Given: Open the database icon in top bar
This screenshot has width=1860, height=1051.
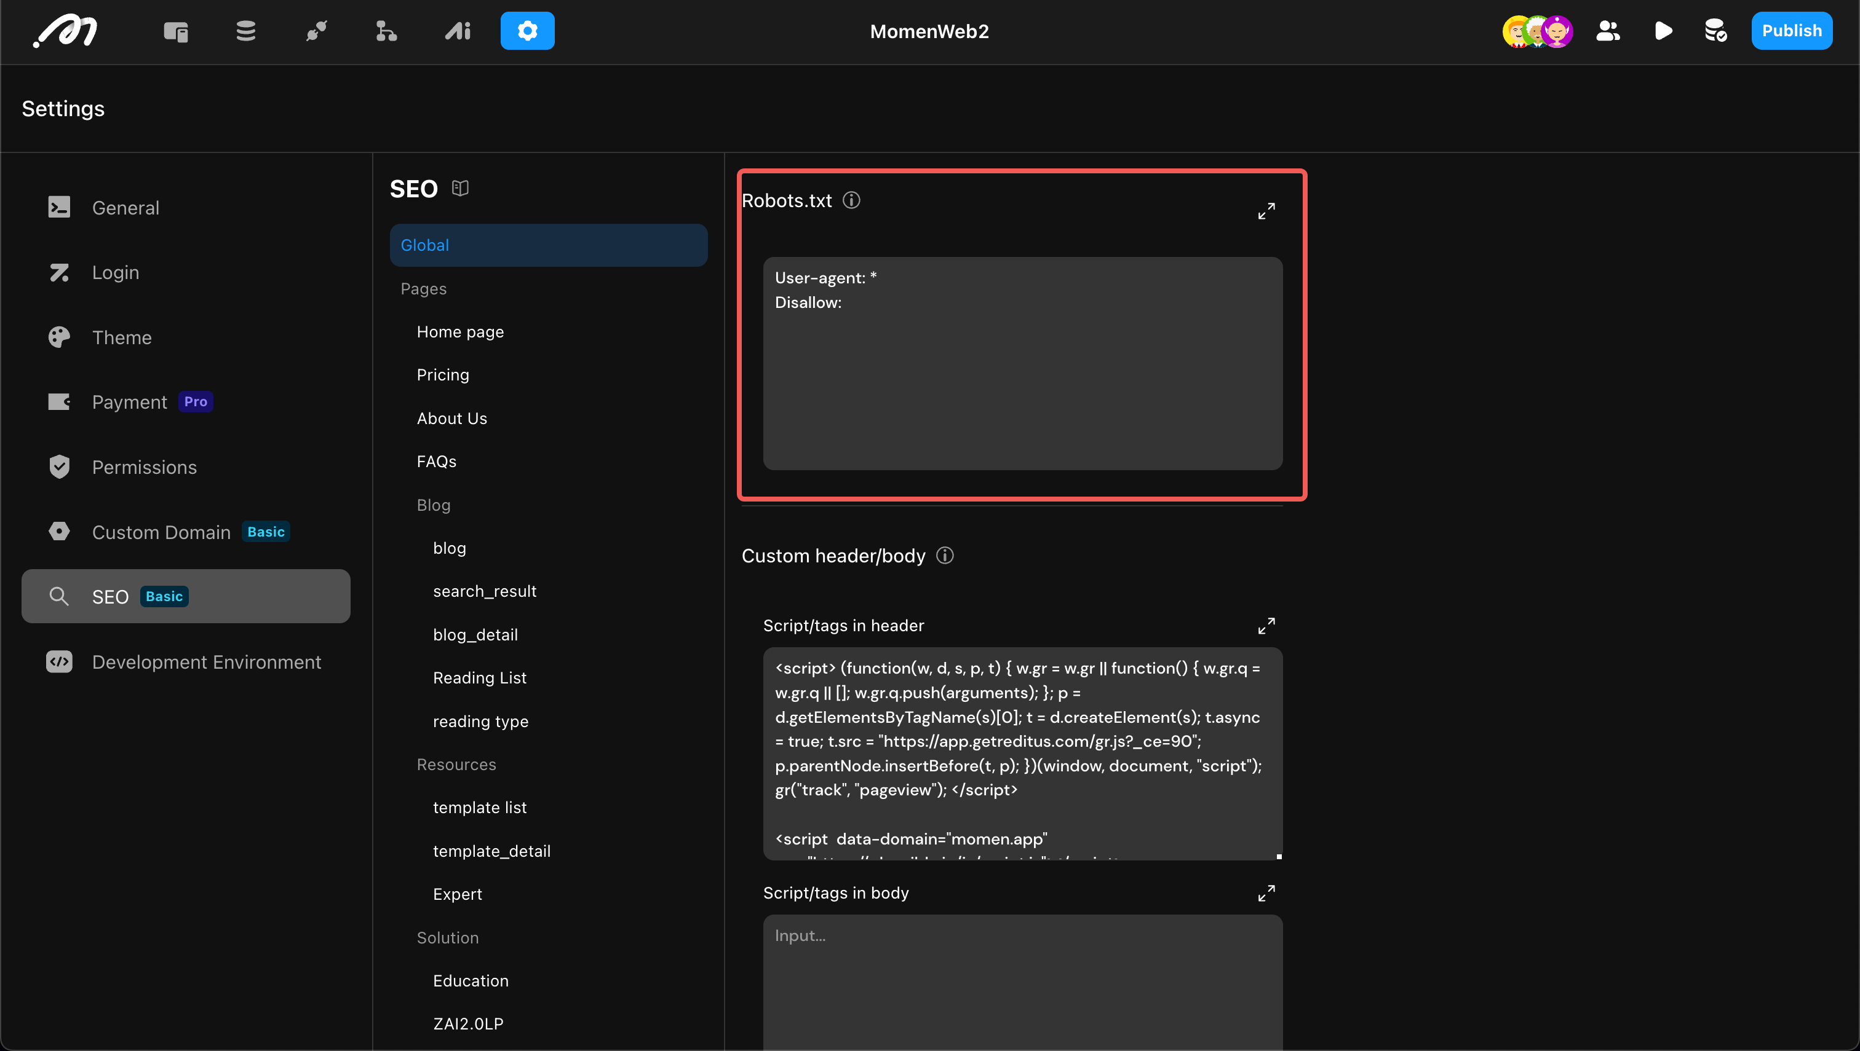Looking at the screenshot, I should tap(245, 31).
